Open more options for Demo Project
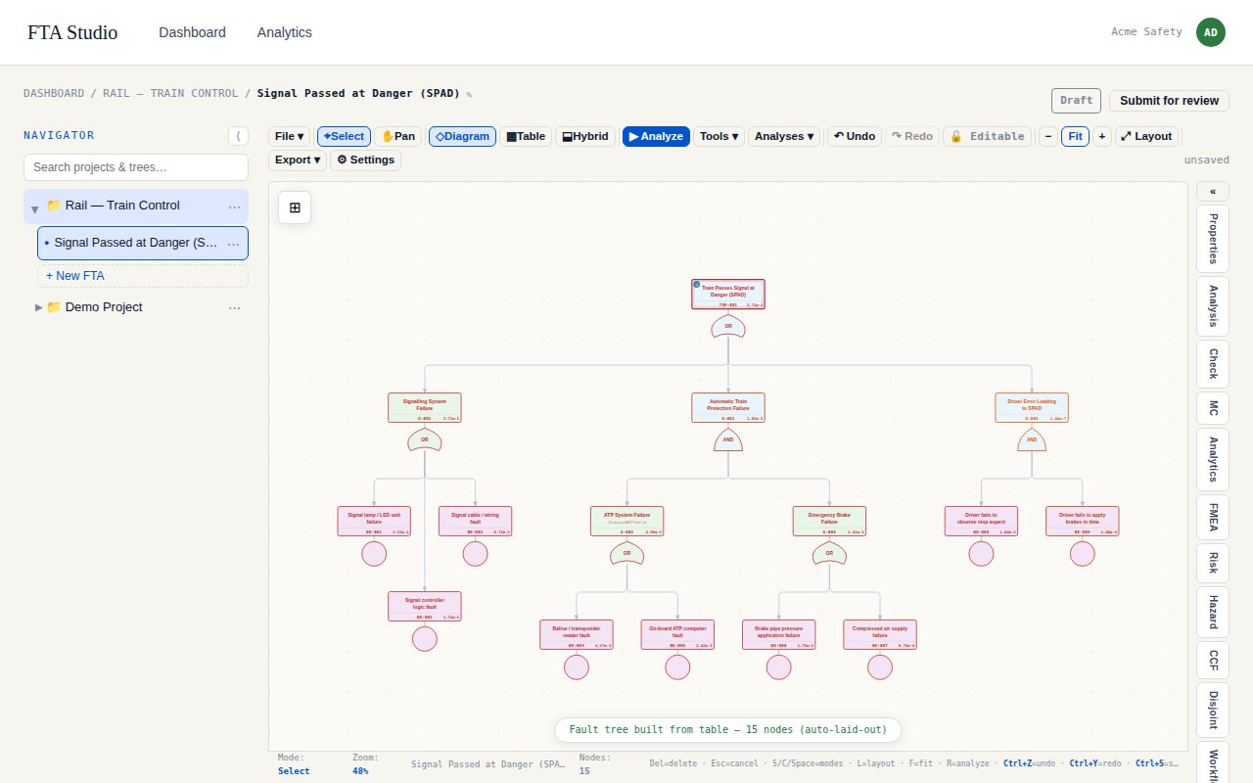Image resolution: width=1253 pixels, height=783 pixels. coord(234,307)
